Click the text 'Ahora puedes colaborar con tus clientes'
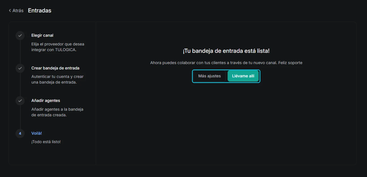This screenshot has width=367, height=177. tap(187, 63)
